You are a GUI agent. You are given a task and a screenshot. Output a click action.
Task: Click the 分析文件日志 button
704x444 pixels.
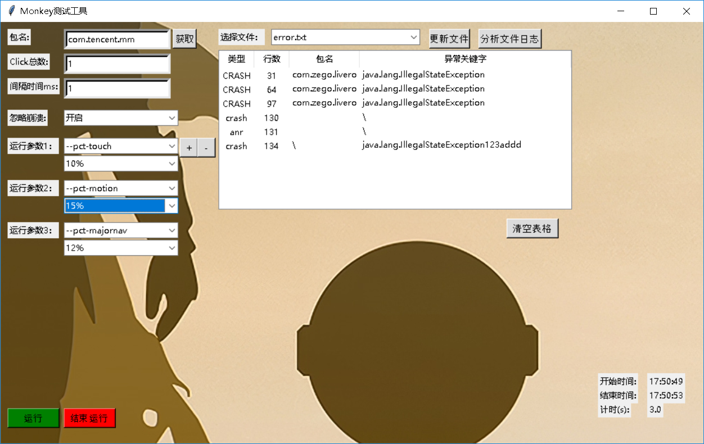(509, 38)
